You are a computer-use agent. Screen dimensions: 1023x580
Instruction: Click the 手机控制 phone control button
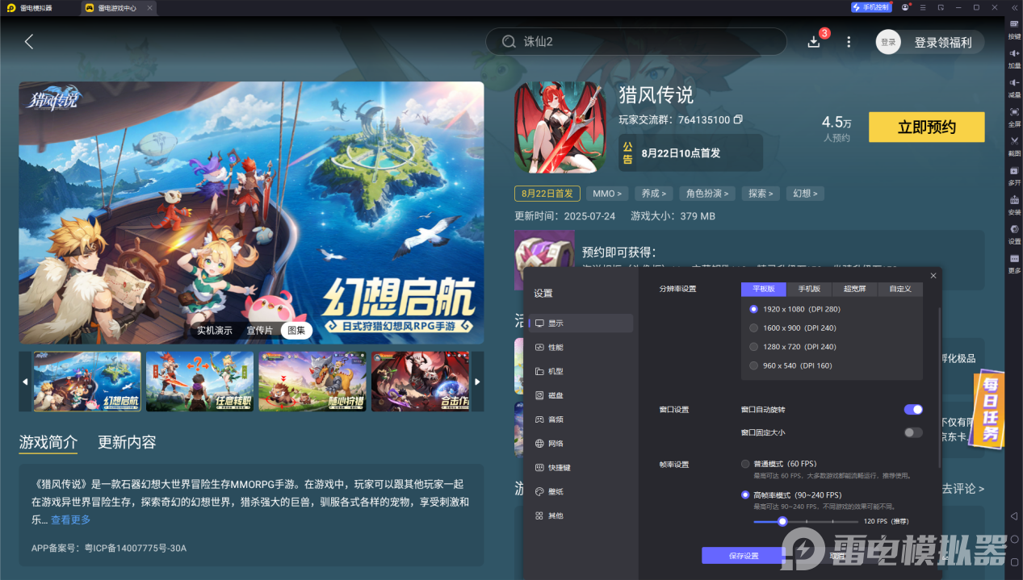pos(870,7)
